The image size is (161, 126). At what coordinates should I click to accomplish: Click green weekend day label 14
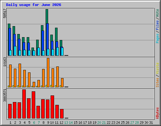pyautogui.click(x=71, y=123)
